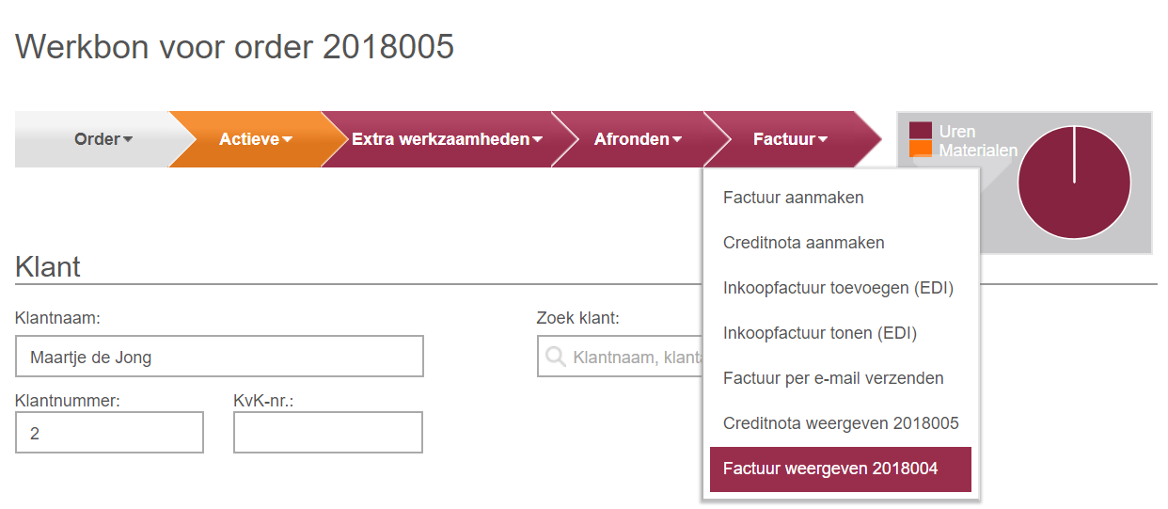Expand the Actieve step dropdown
Image resolution: width=1168 pixels, height=509 pixels.
click(x=256, y=139)
